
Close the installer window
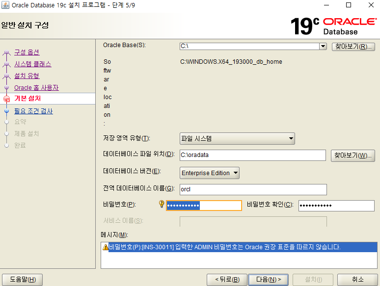(371, 5)
